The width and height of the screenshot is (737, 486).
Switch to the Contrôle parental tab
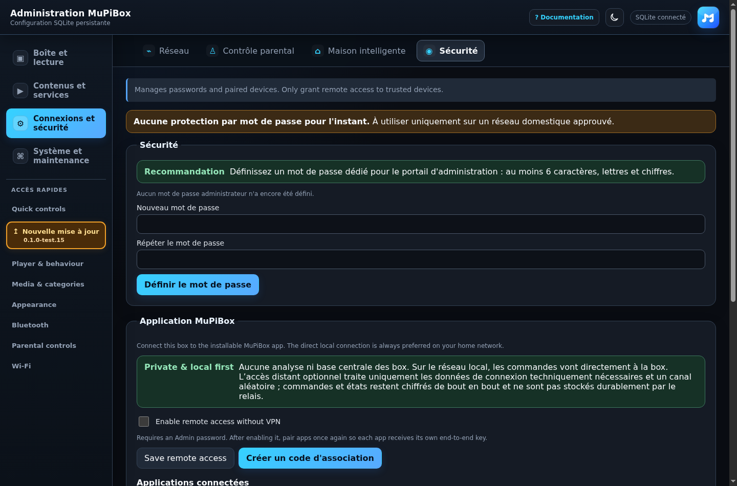(251, 51)
